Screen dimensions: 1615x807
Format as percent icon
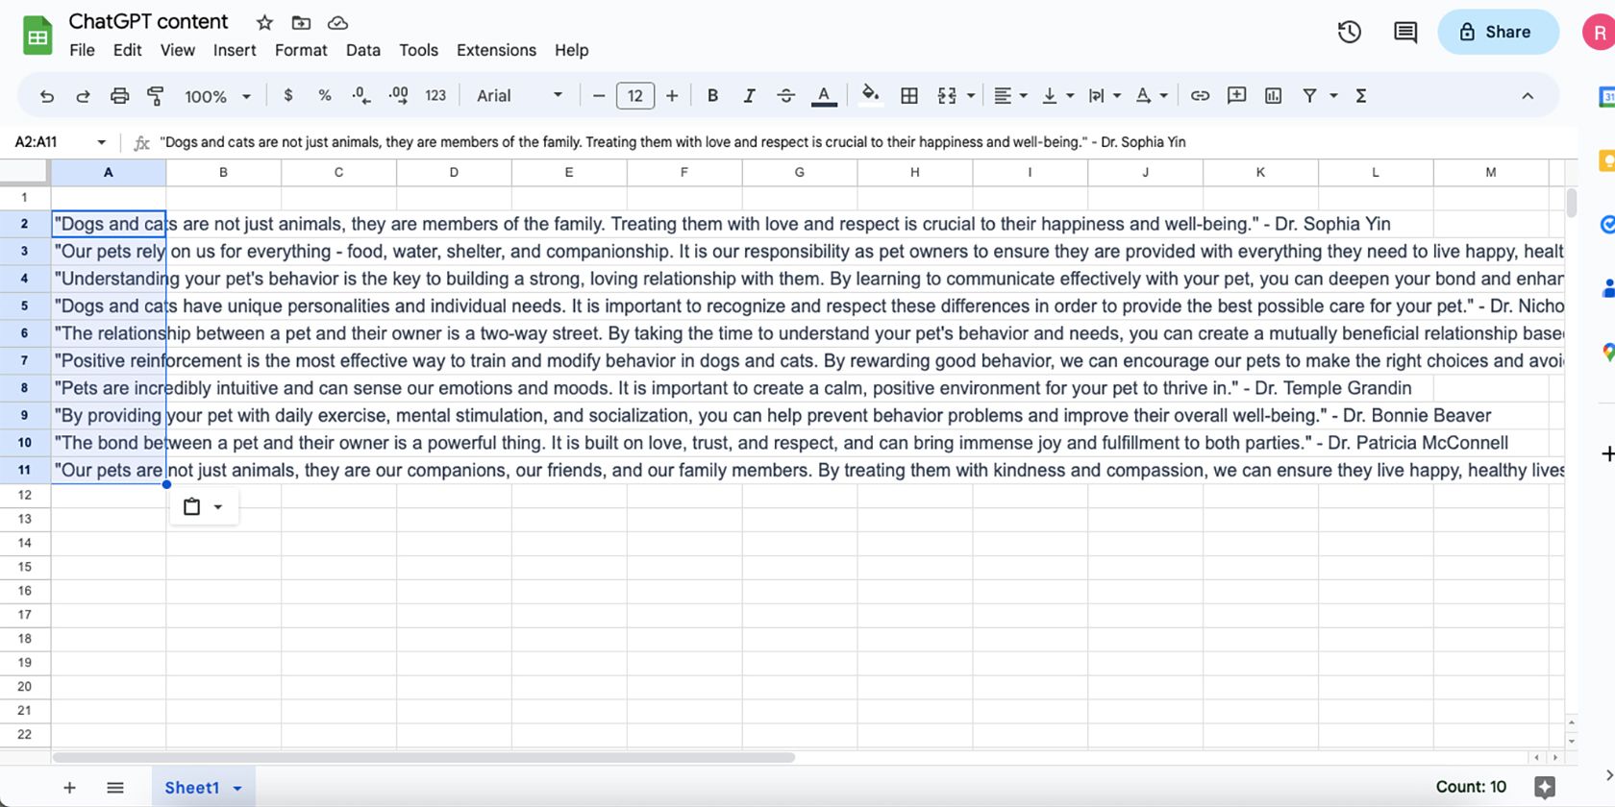[x=325, y=95]
